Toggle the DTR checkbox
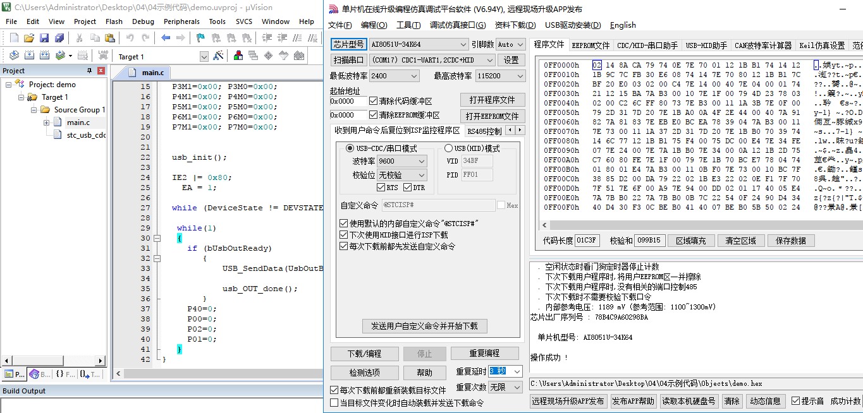This screenshot has width=863, height=413. coord(408,188)
